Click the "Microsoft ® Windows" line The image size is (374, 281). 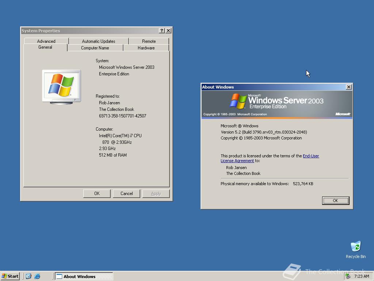240,126
